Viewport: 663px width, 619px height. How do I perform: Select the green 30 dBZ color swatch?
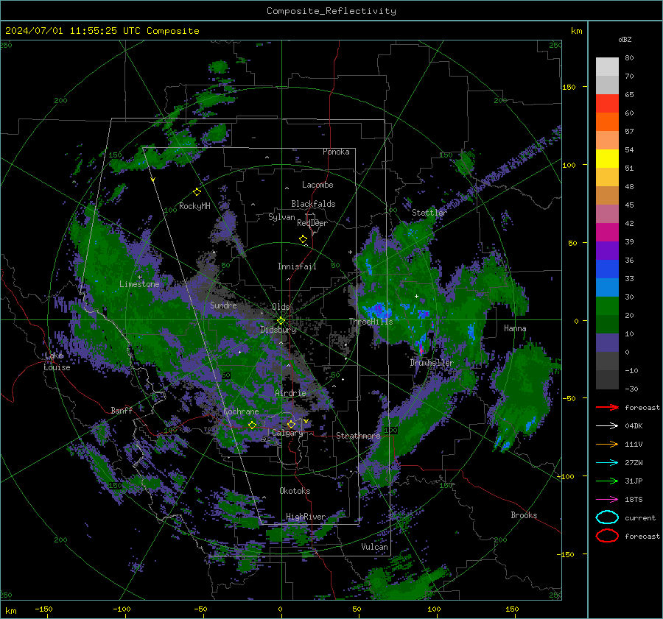tap(607, 305)
